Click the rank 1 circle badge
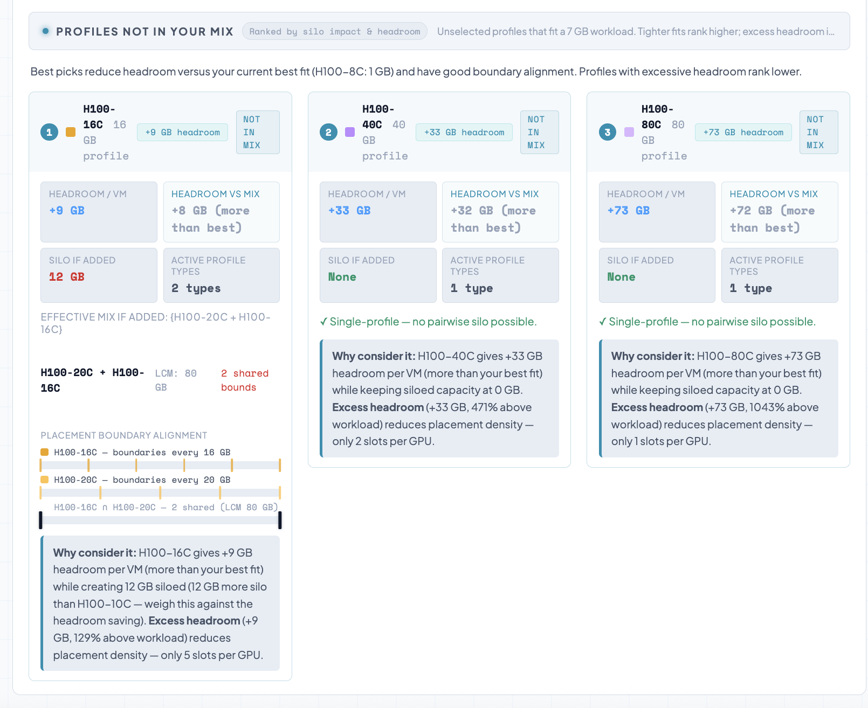Image resolution: width=868 pixels, height=708 pixels. click(49, 132)
